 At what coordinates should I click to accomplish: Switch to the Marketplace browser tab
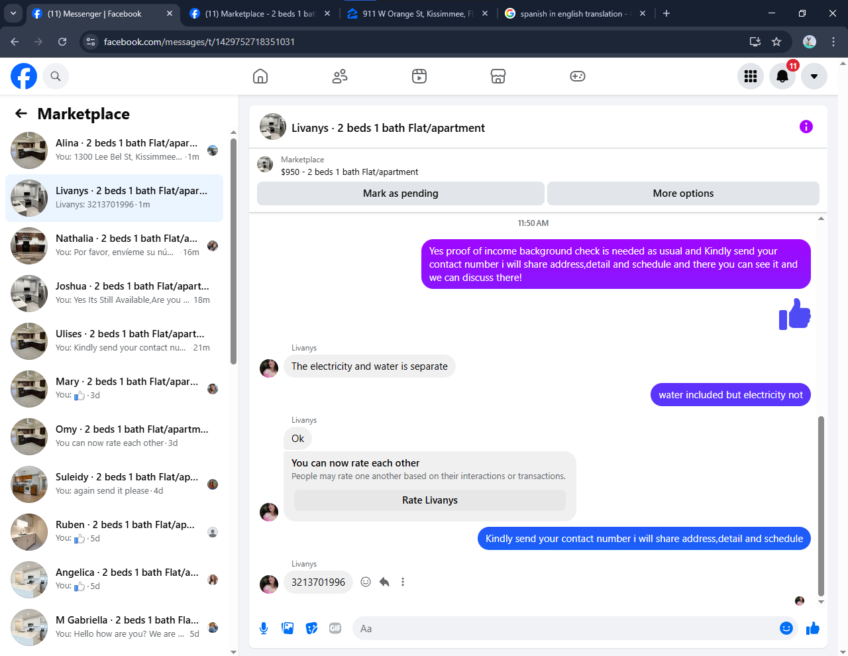(x=260, y=13)
